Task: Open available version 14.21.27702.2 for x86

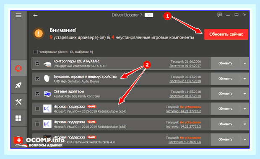Action: tap(184, 126)
